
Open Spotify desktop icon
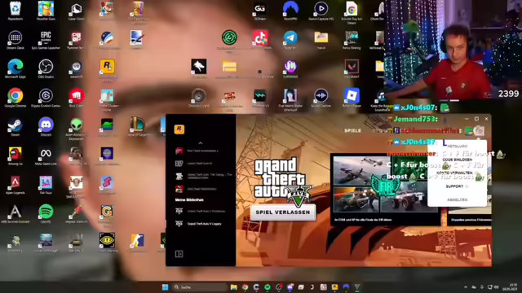[46, 213]
